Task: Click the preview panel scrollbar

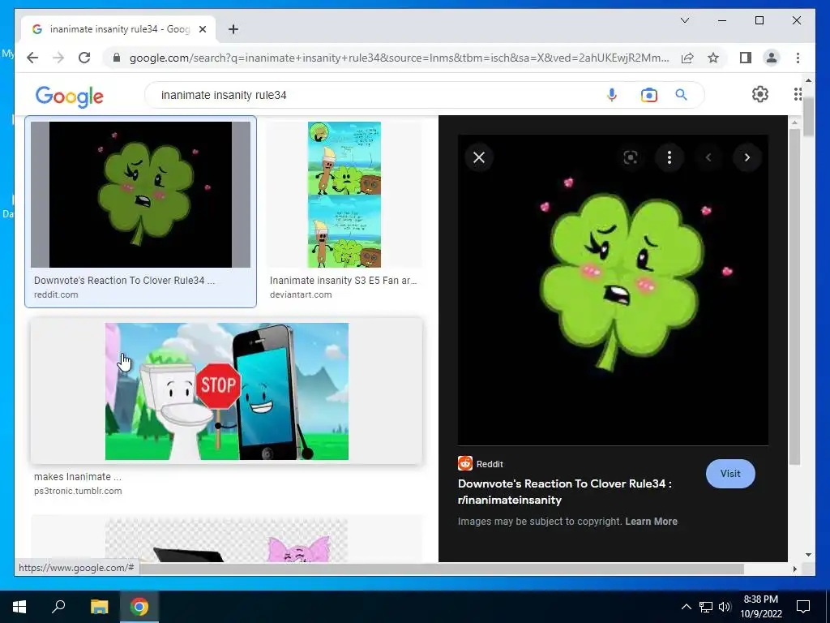Action: (x=794, y=297)
